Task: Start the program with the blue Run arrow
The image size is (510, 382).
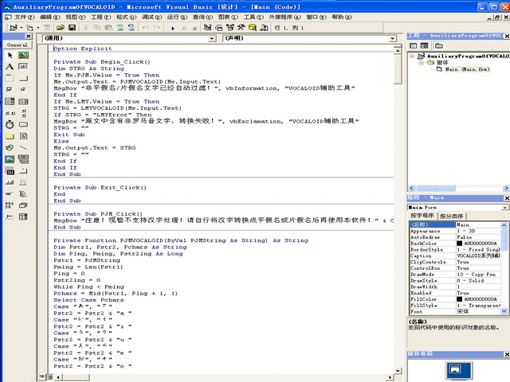Action: tap(173, 28)
